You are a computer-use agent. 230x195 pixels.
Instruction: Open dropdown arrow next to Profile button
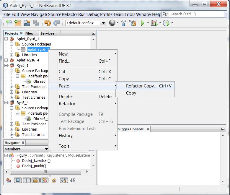click(172, 23)
